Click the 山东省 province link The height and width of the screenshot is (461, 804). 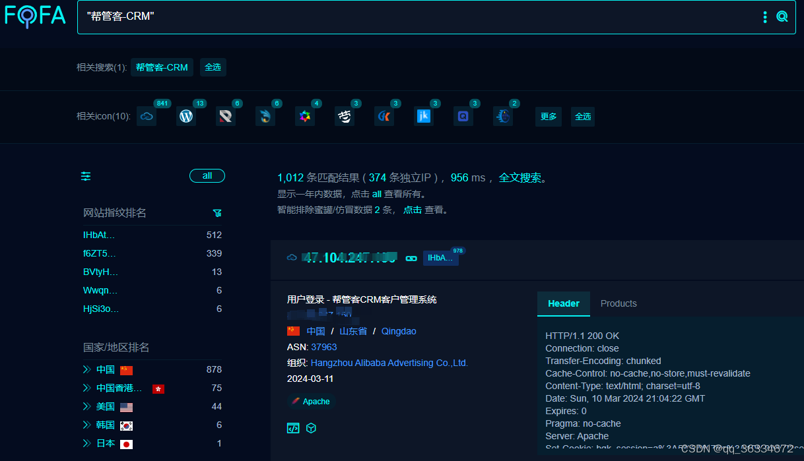click(x=353, y=331)
